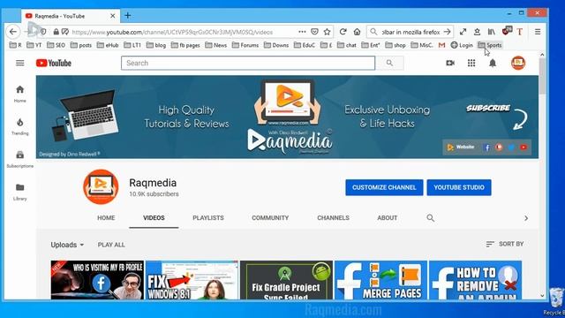This screenshot has width=565, height=318.
Task: Open Trending in the YouTube sidebar
Action: click(x=19, y=126)
